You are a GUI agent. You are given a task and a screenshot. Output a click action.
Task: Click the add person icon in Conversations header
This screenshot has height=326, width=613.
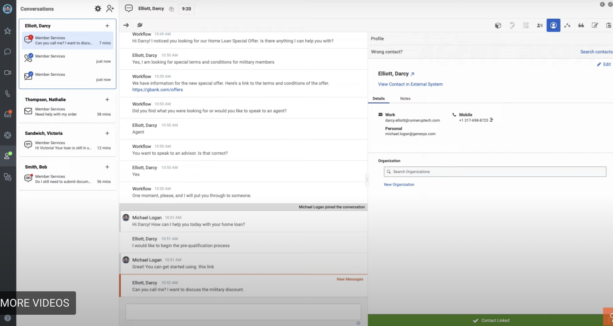[x=110, y=9]
